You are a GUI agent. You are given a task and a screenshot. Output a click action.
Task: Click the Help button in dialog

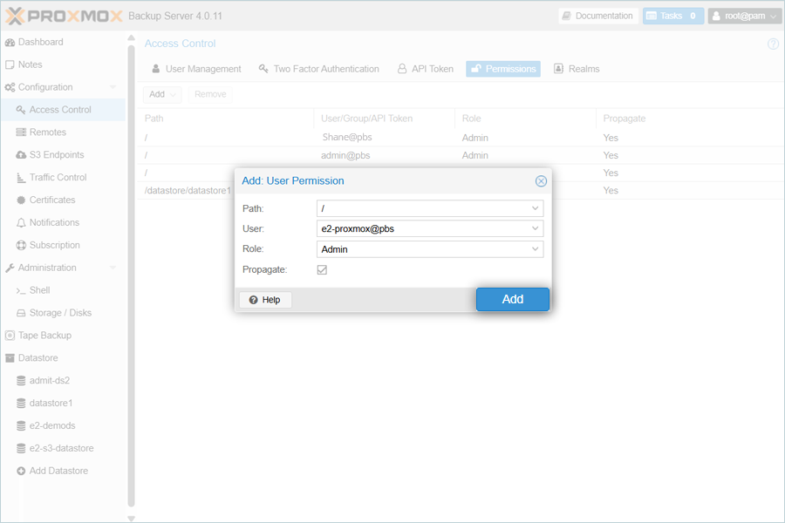(x=265, y=300)
